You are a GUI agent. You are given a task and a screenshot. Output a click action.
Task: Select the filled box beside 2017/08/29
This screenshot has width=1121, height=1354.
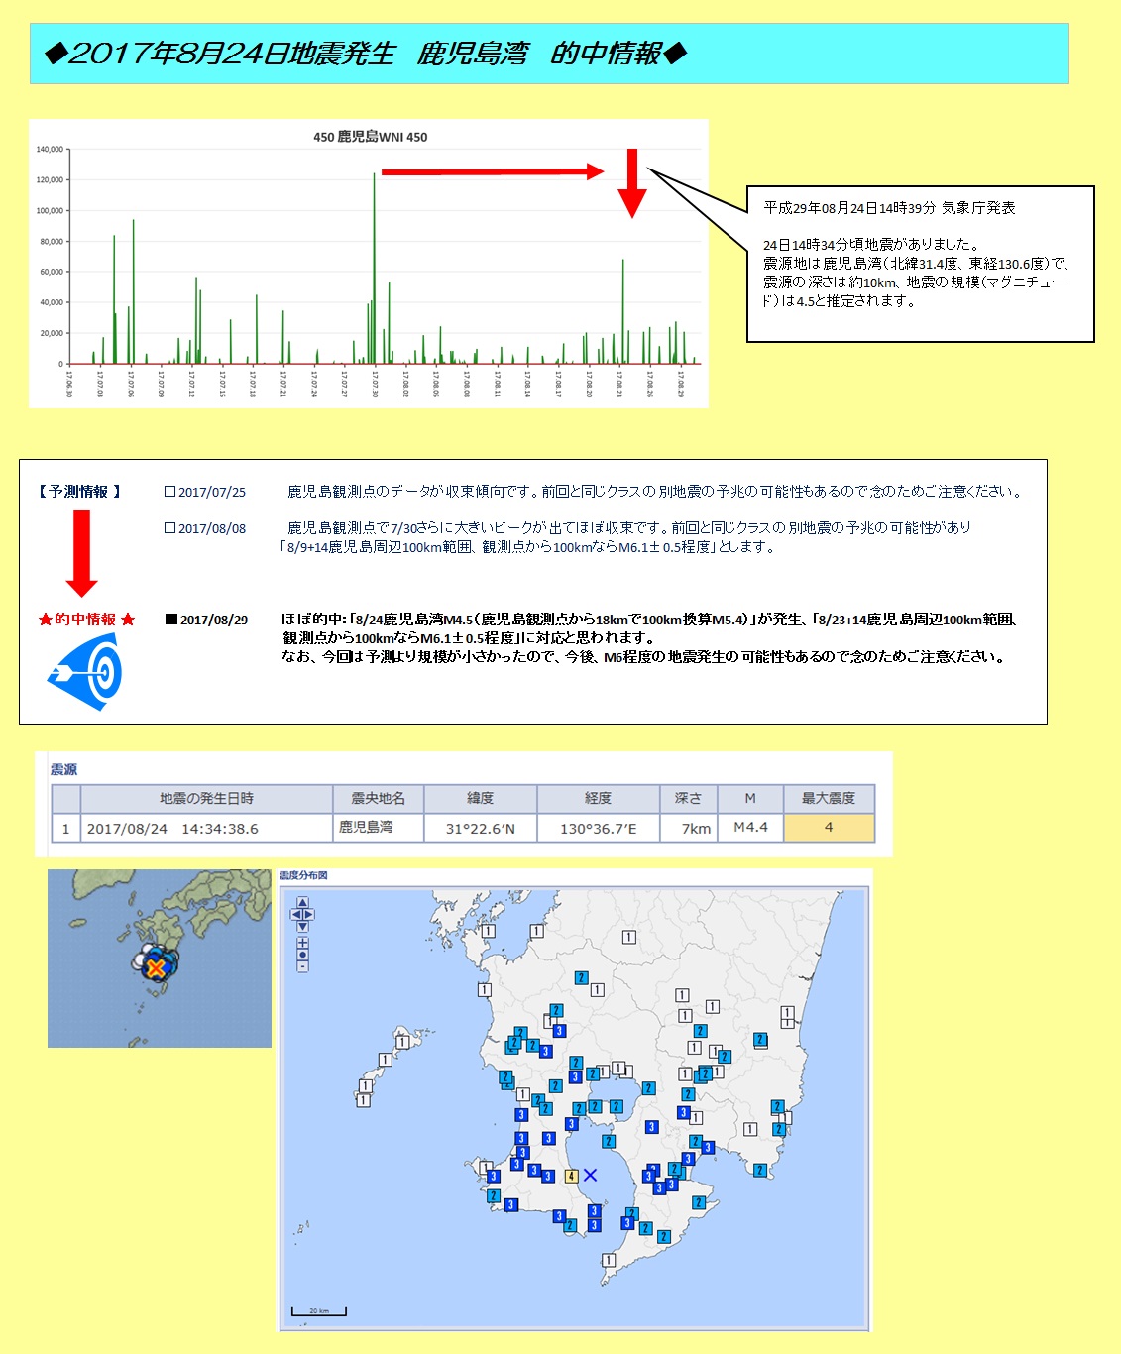170,620
